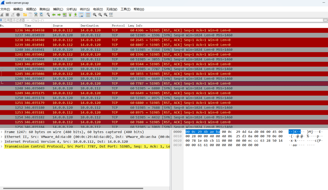Jump to the first packet

coord(70,15)
